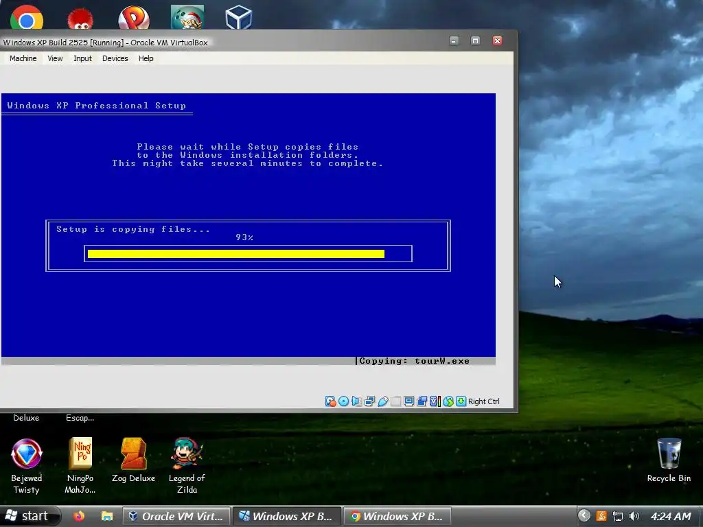The height and width of the screenshot is (527, 703).
Task: Click the Copying: tourW.exe status text
Action: pos(414,361)
